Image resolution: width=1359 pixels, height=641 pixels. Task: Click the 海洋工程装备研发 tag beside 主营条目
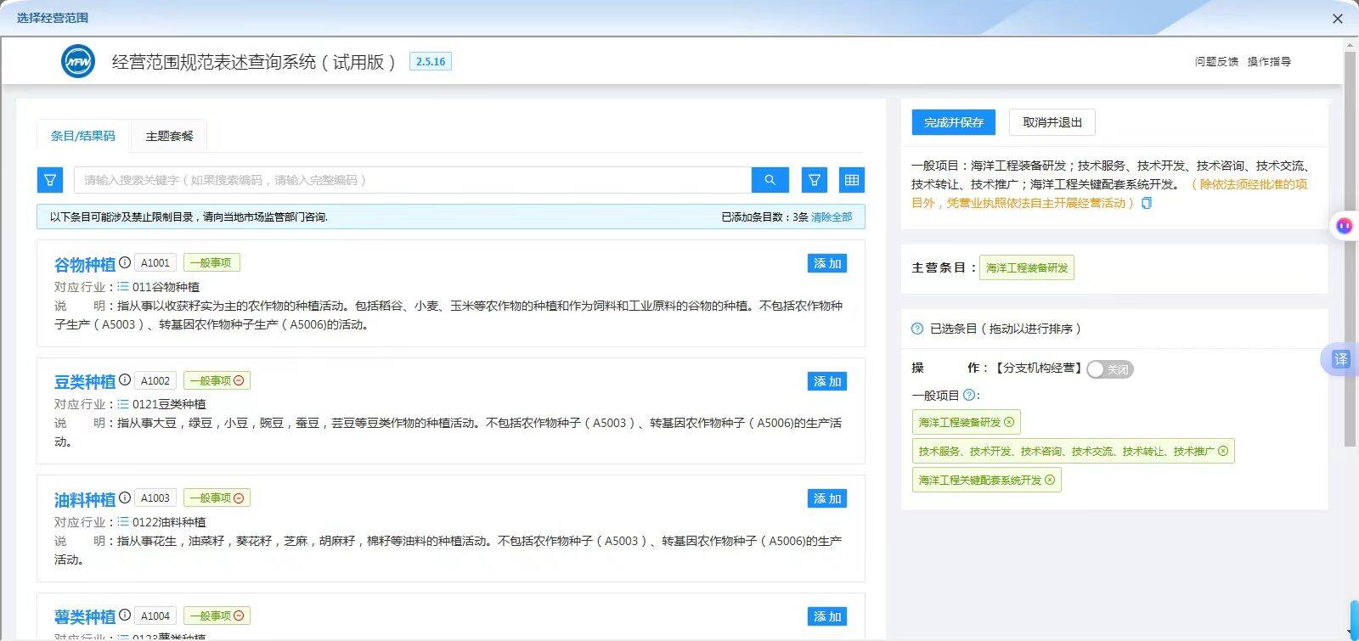tap(1027, 267)
